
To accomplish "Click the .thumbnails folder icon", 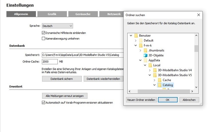I will coord(145,50).
